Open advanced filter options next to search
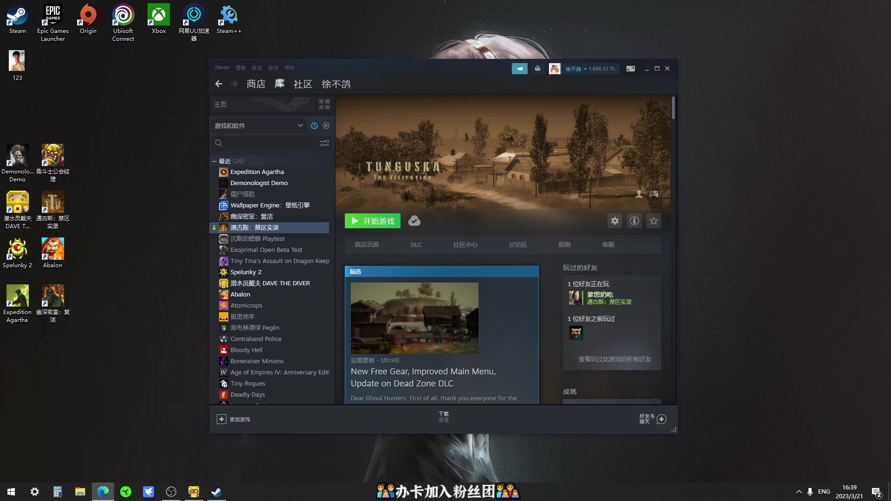This screenshot has height=501, width=891. 324,143
